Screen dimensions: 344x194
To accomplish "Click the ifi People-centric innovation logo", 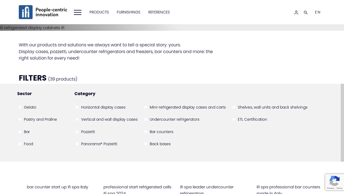I will tap(43, 12).
